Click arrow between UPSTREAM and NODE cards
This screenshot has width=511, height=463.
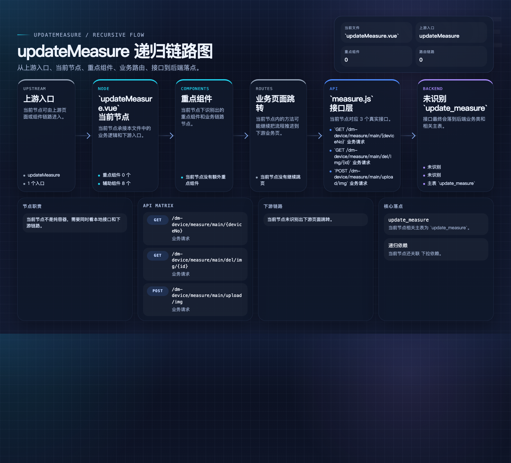pyautogui.click(x=84, y=136)
